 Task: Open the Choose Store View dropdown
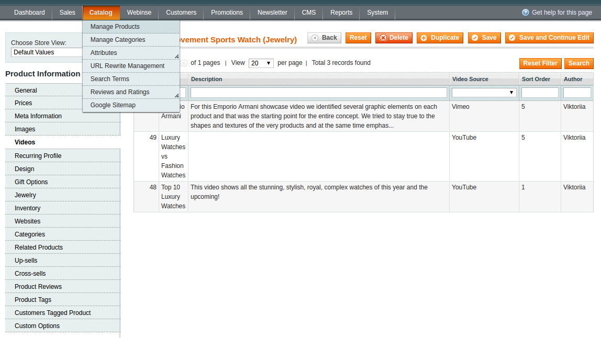point(47,52)
